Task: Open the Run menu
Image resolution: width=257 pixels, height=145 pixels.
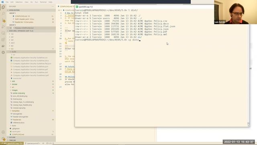Action: point(37,2)
